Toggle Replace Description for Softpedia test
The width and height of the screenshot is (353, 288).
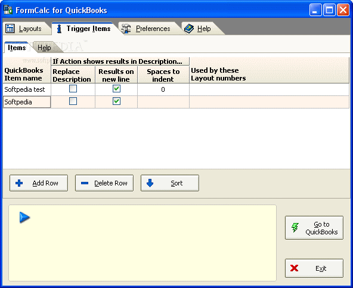(x=73, y=89)
